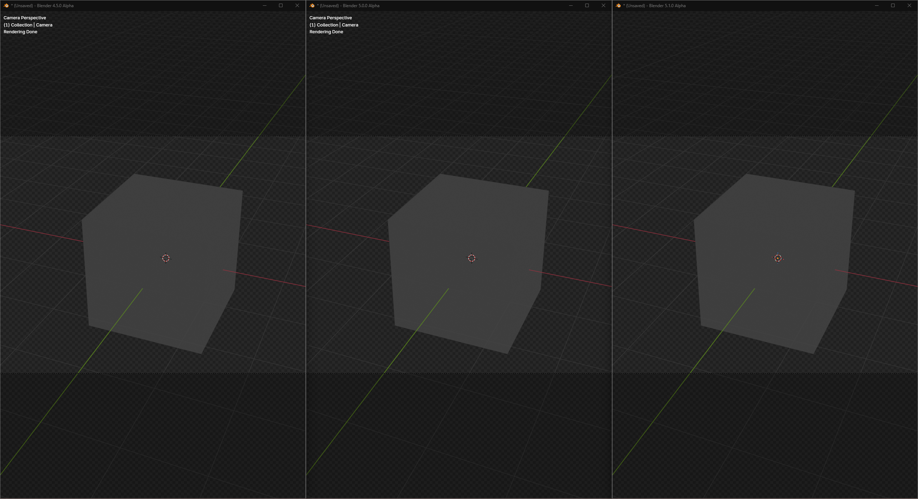Image resolution: width=918 pixels, height=499 pixels.
Task: Close the Blender 5.0.0 Alpha window
Action: pyautogui.click(x=604, y=5)
